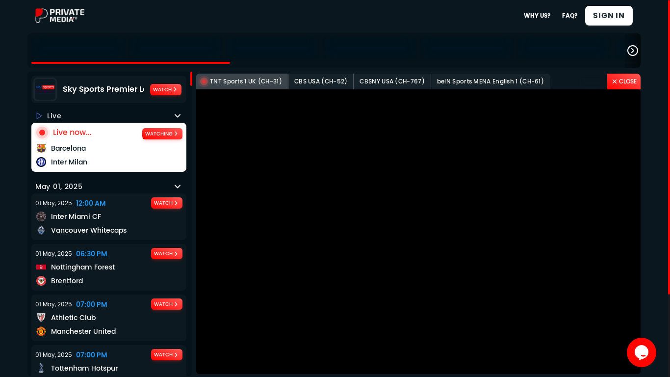This screenshot has width=670, height=377.
Task: Click the red Live now indicator dot
Action: coord(42,133)
